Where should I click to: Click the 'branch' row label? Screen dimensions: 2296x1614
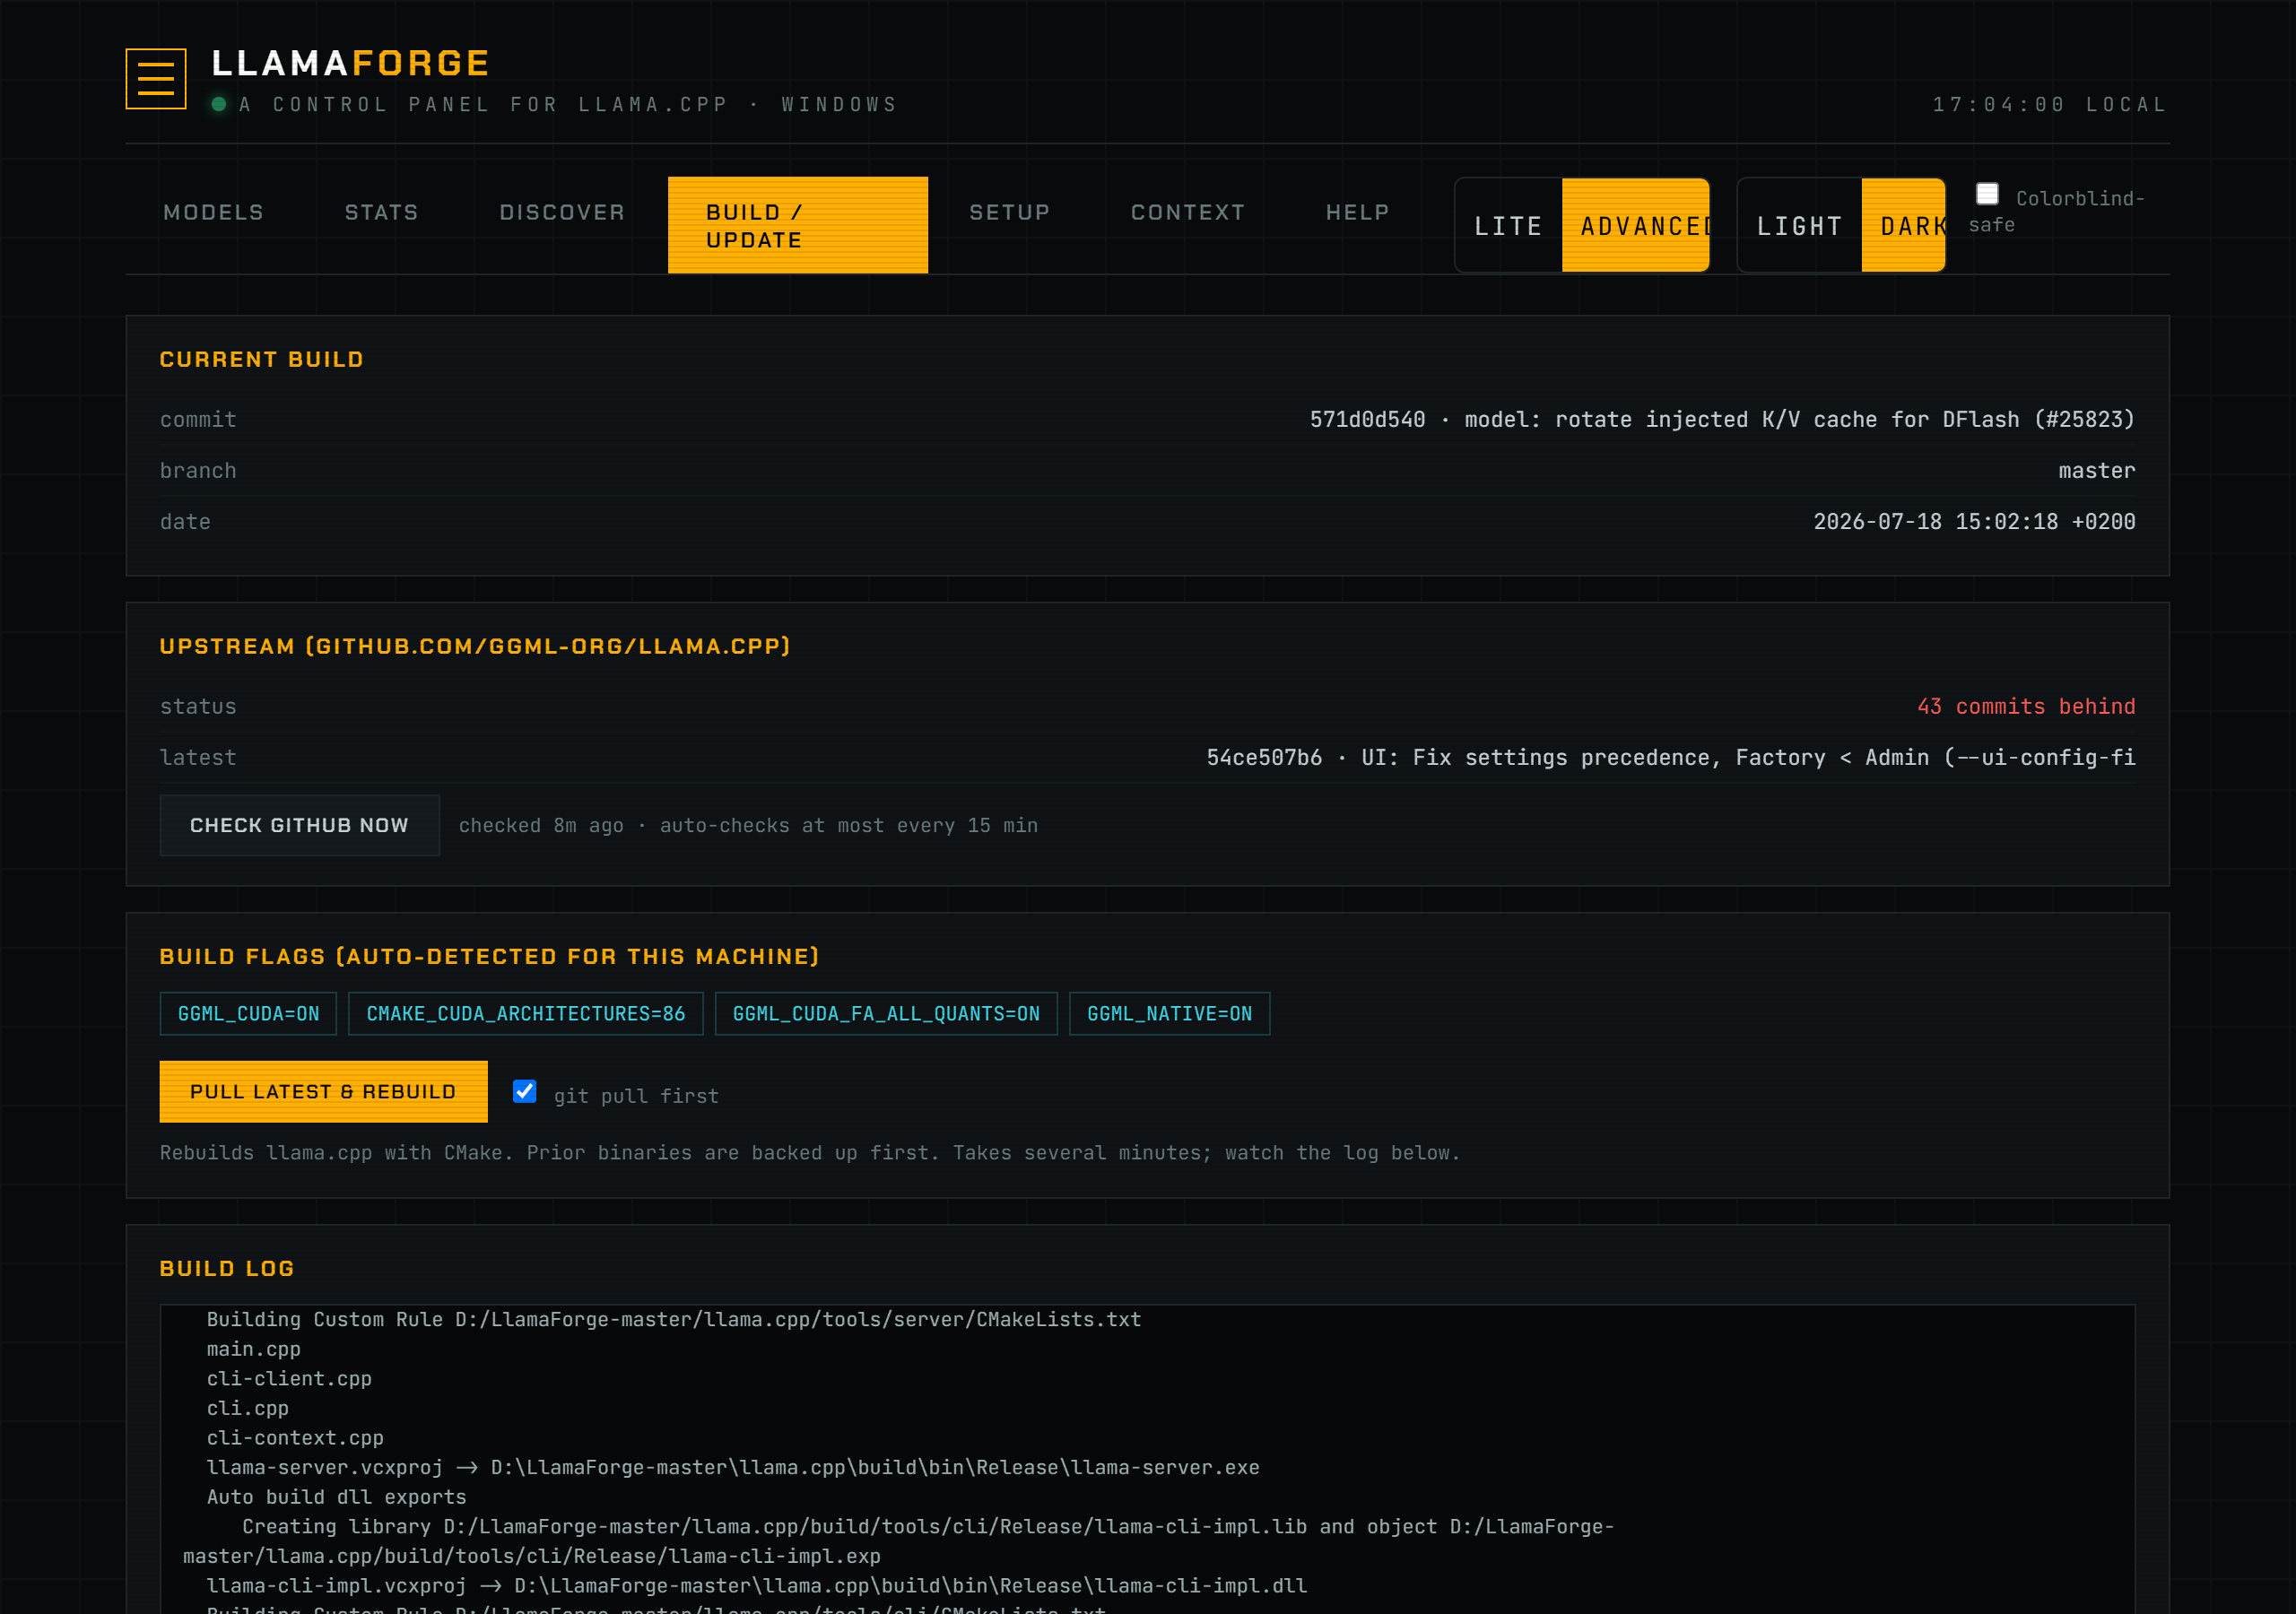(x=198, y=471)
